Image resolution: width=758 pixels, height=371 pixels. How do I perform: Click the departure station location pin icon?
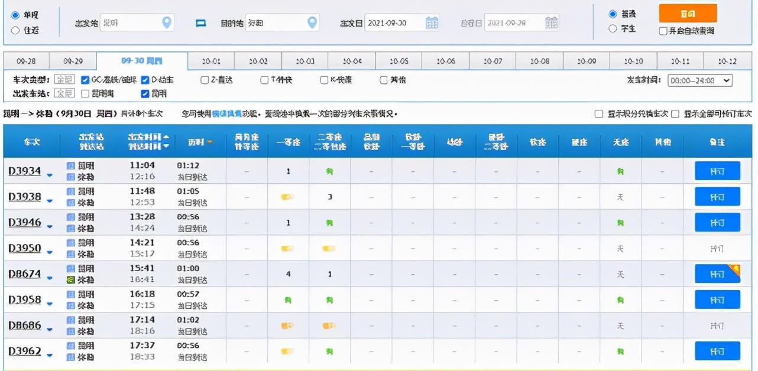tap(167, 22)
